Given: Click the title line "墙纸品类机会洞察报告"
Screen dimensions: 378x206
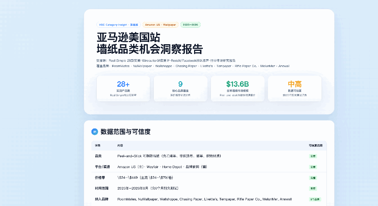Looking at the screenshot, I should 150,49.
